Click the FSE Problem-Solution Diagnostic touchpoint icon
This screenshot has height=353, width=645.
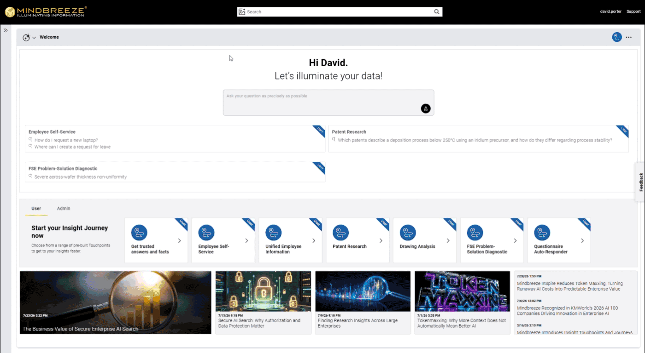click(x=475, y=233)
